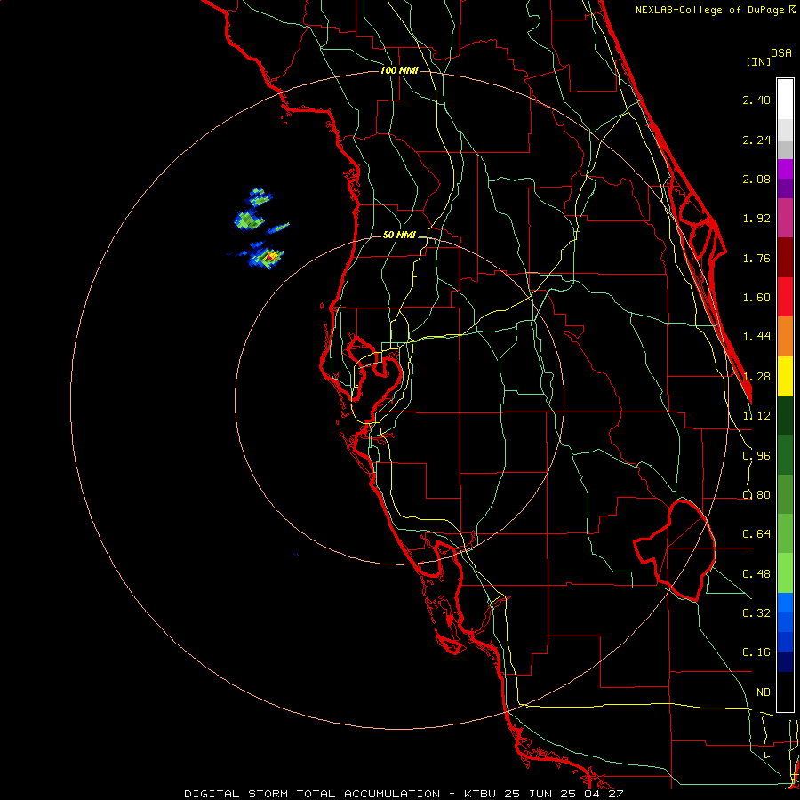Viewport: 800px width, 800px height.
Task: Click the magenta color swatch near 2.08
Action: 785,169
